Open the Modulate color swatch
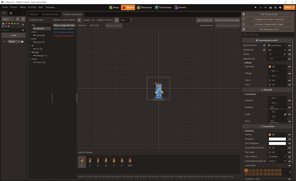 pyautogui.click(x=277, y=139)
